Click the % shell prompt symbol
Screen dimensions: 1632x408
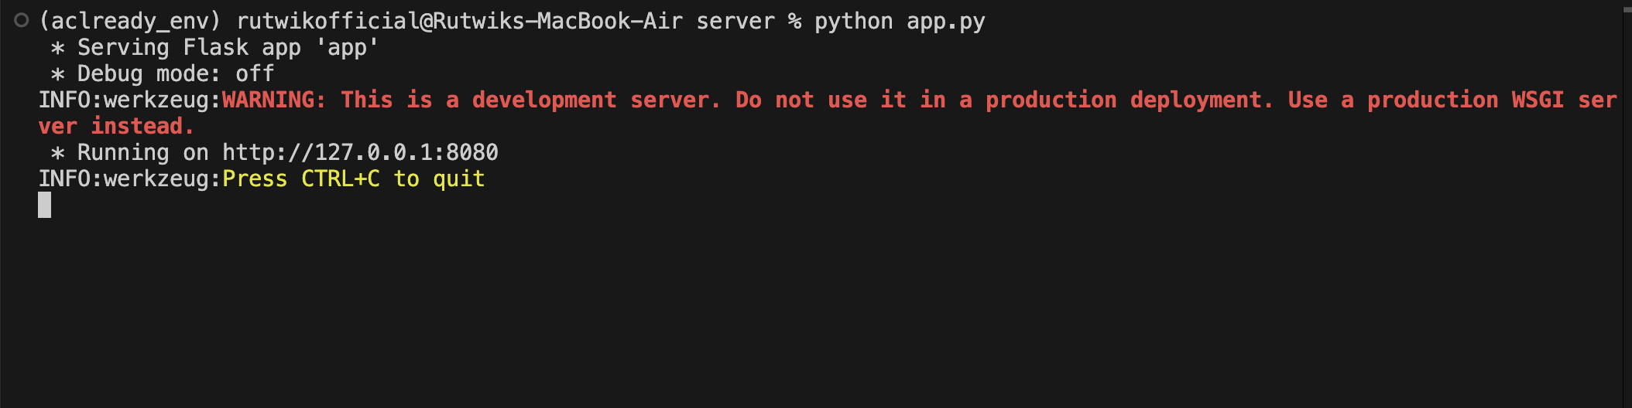794,22
